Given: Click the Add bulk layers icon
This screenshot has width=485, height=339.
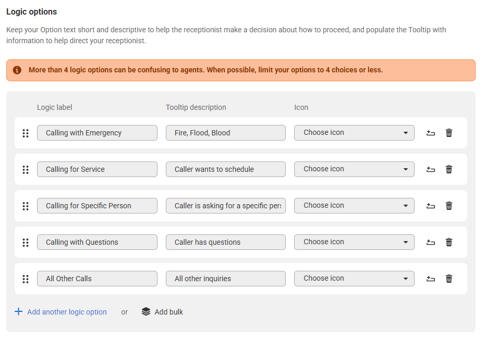Looking at the screenshot, I should 146,311.
